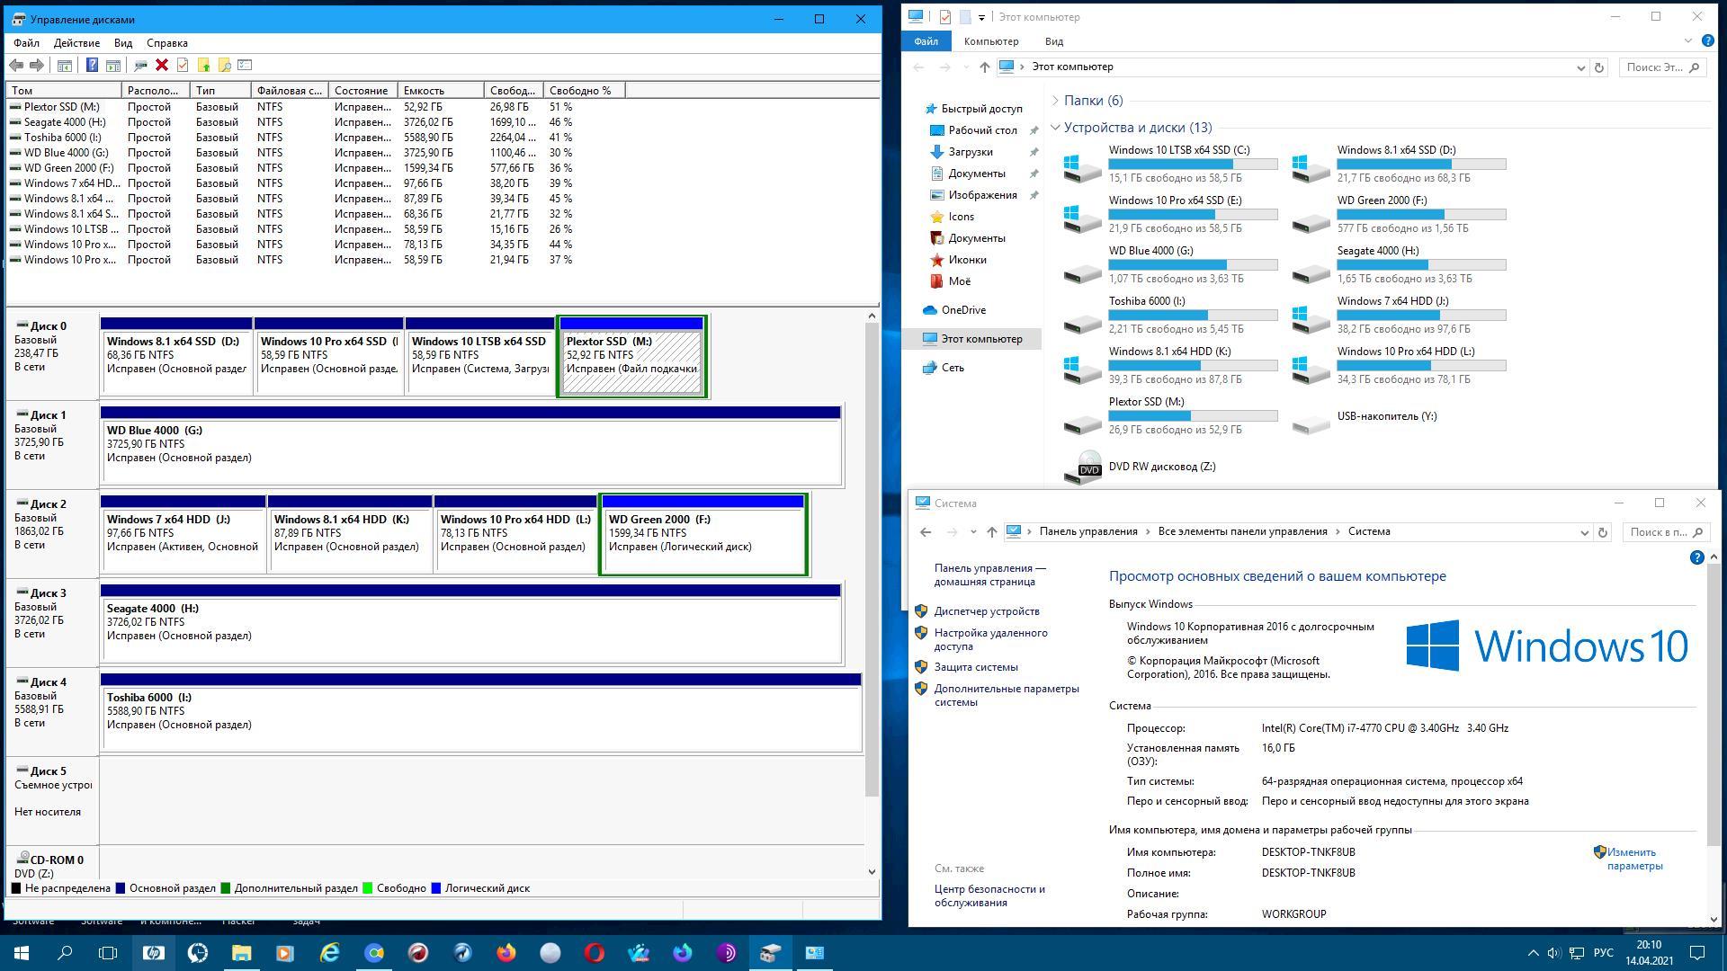The width and height of the screenshot is (1727, 971).
Task: Open the Вид menu in Disk Management
Action: pyautogui.click(x=123, y=42)
